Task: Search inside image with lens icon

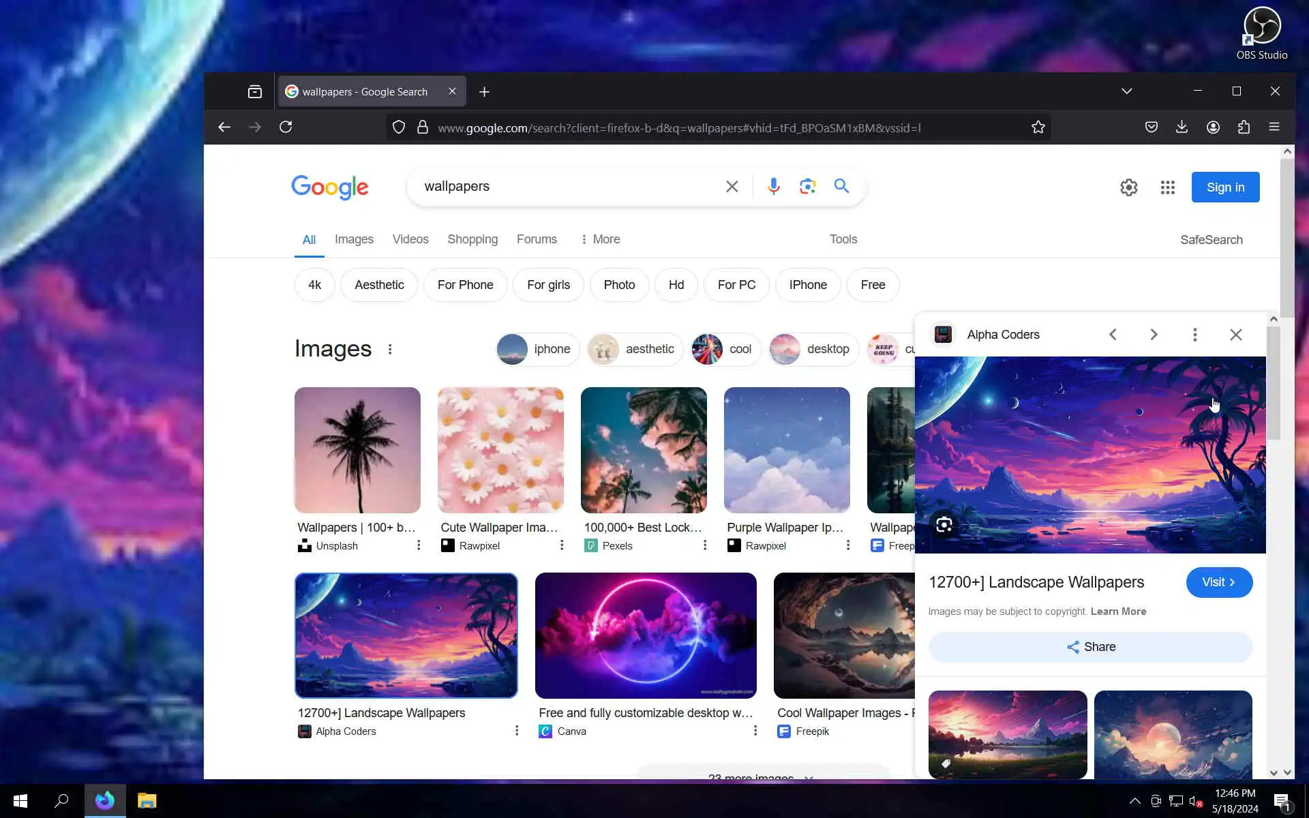Action: click(944, 525)
